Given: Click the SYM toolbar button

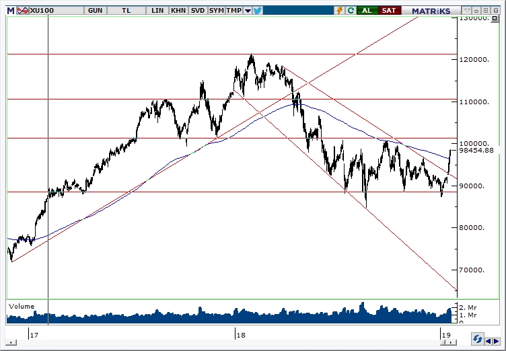Looking at the screenshot, I should point(216,11).
